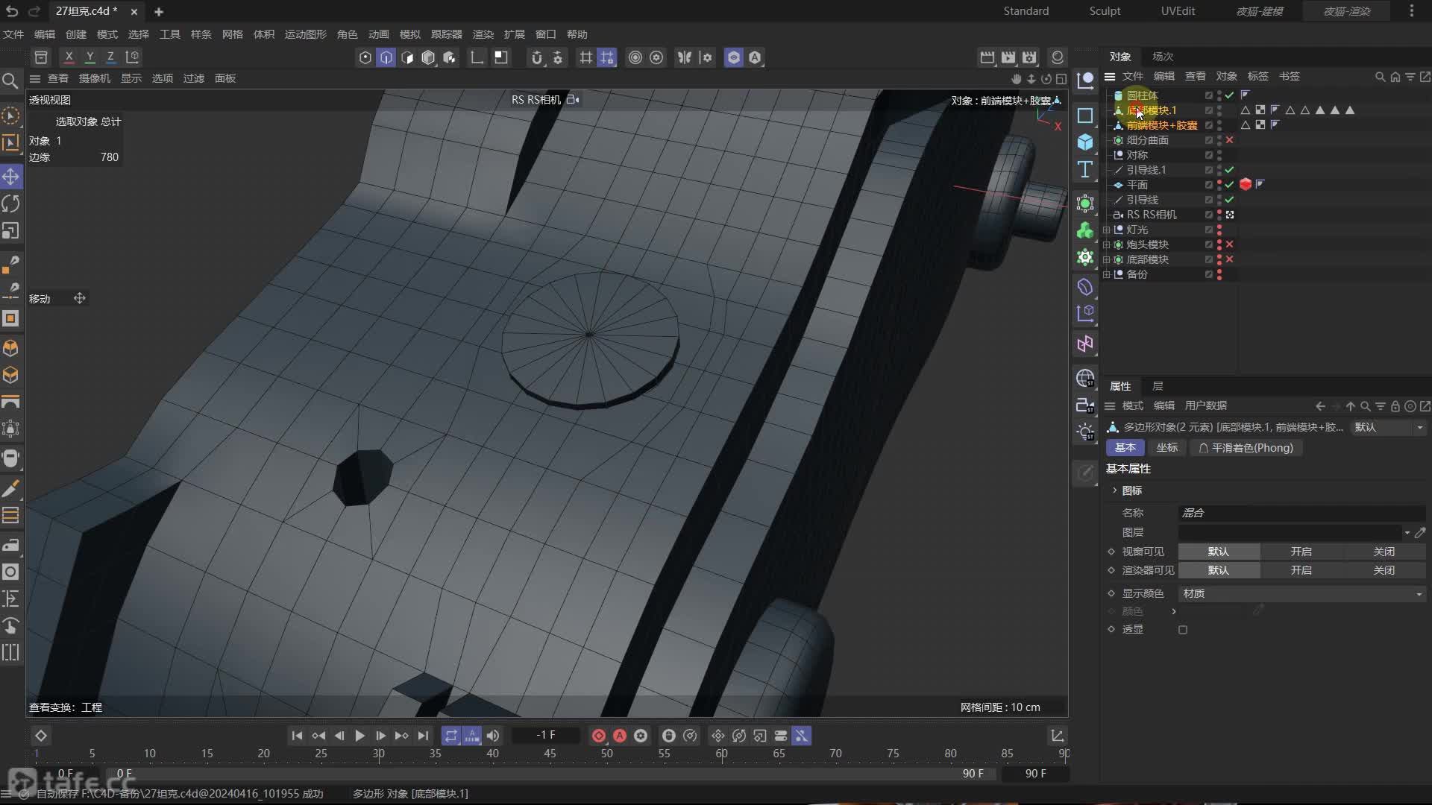Viewport: 1432px width, 805px height.
Task: Toggle red X enable for 细分曲面
Action: tap(1229, 140)
